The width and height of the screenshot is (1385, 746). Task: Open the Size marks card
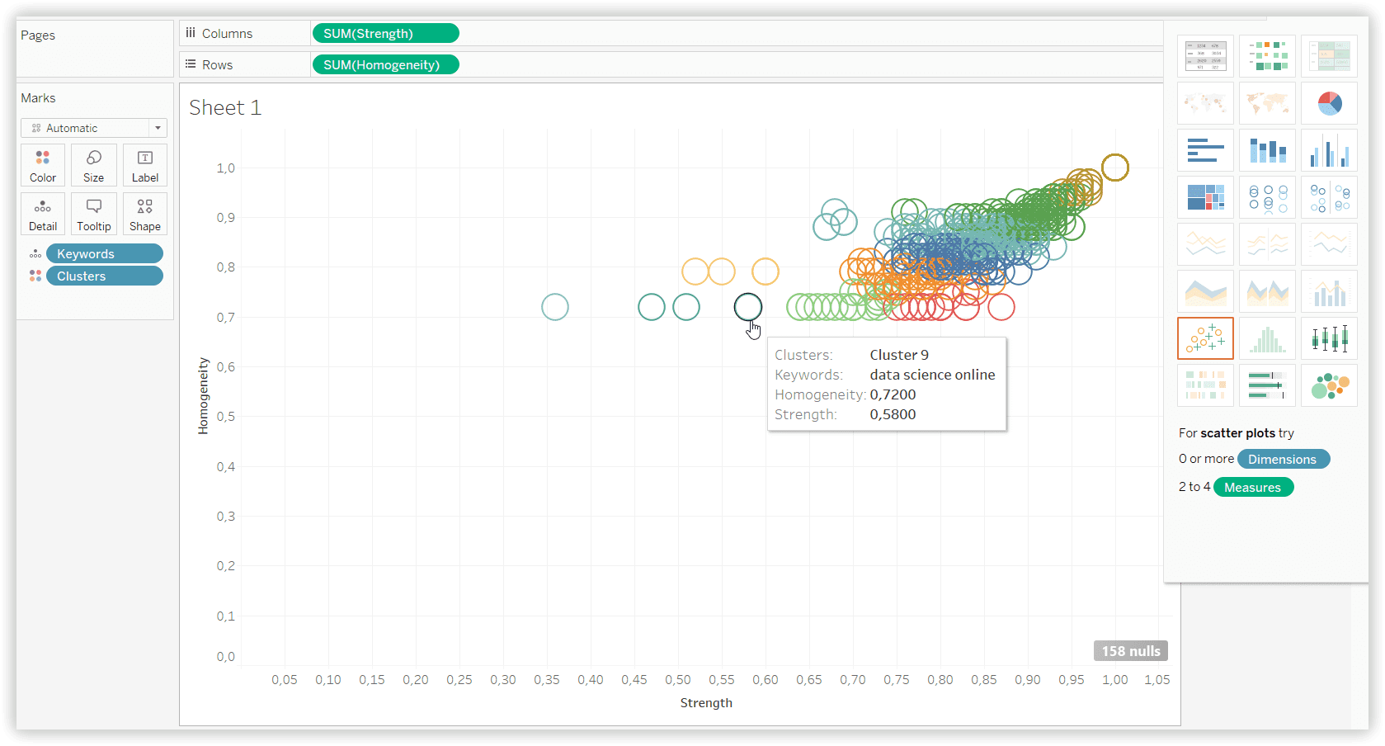pyautogui.click(x=94, y=165)
